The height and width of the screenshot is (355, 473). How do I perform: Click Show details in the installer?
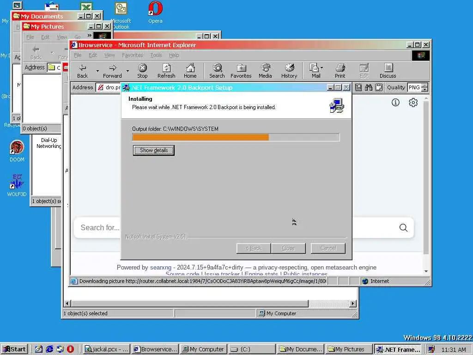[x=153, y=150]
